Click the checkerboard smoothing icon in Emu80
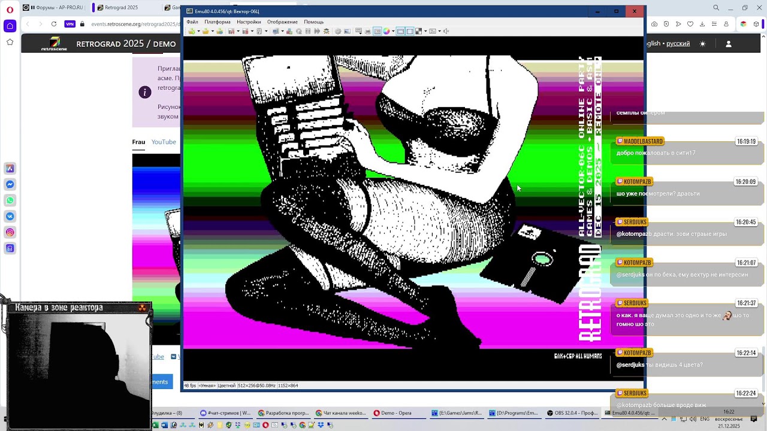Viewport: 767px width, 431px height. click(419, 31)
